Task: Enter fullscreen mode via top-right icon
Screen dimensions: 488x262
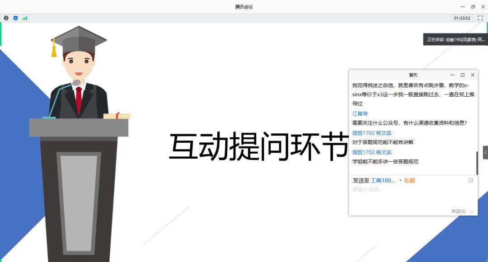Action: pyautogui.click(x=480, y=18)
